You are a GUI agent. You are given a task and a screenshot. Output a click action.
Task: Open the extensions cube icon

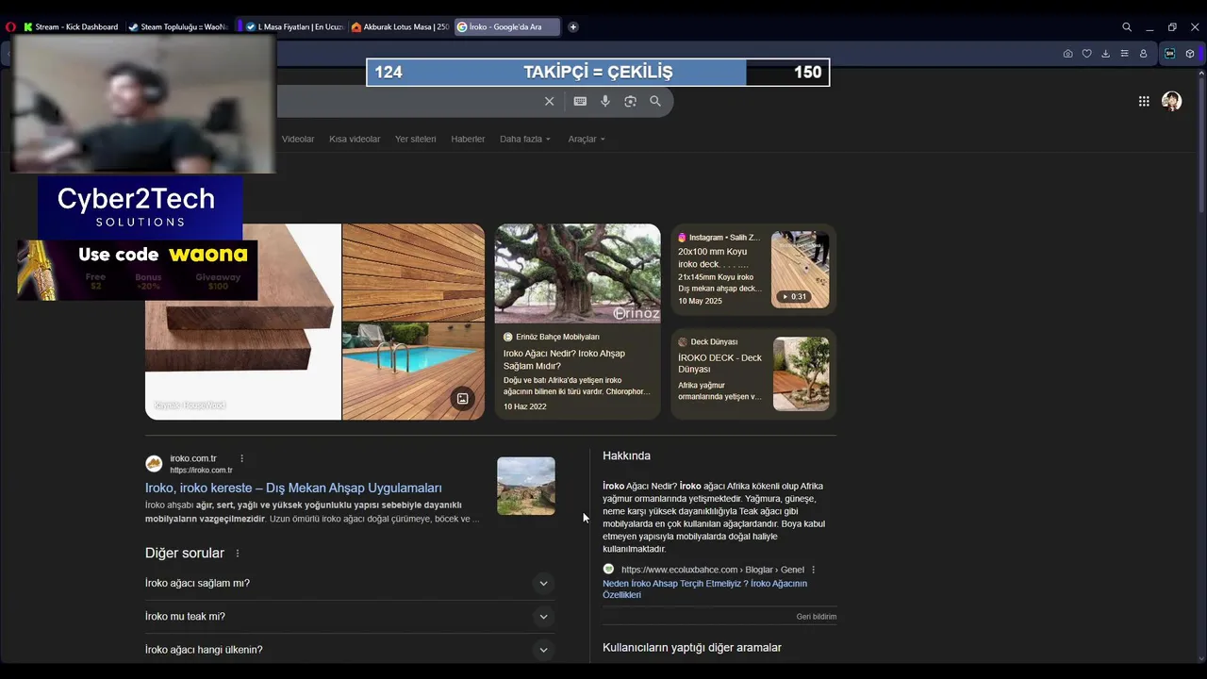click(1190, 54)
